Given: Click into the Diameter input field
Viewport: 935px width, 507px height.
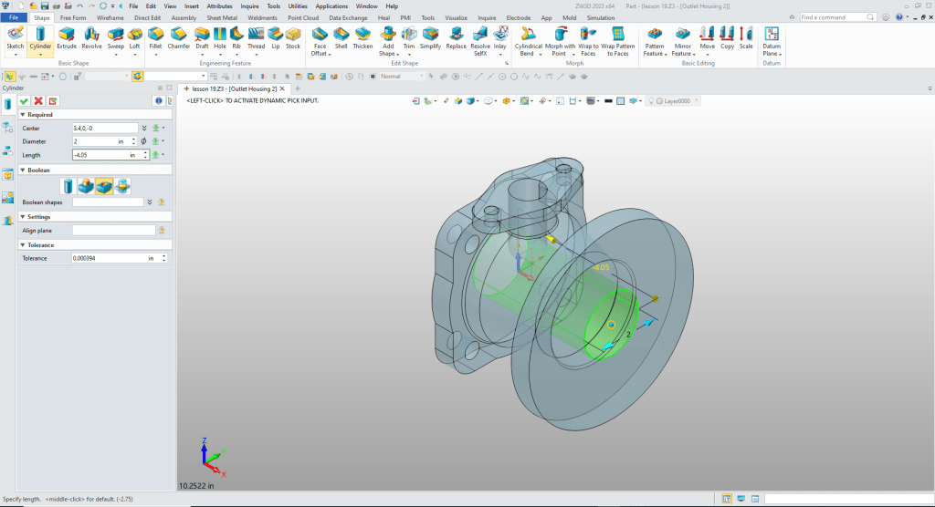Looking at the screenshot, I should coord(95,141).
